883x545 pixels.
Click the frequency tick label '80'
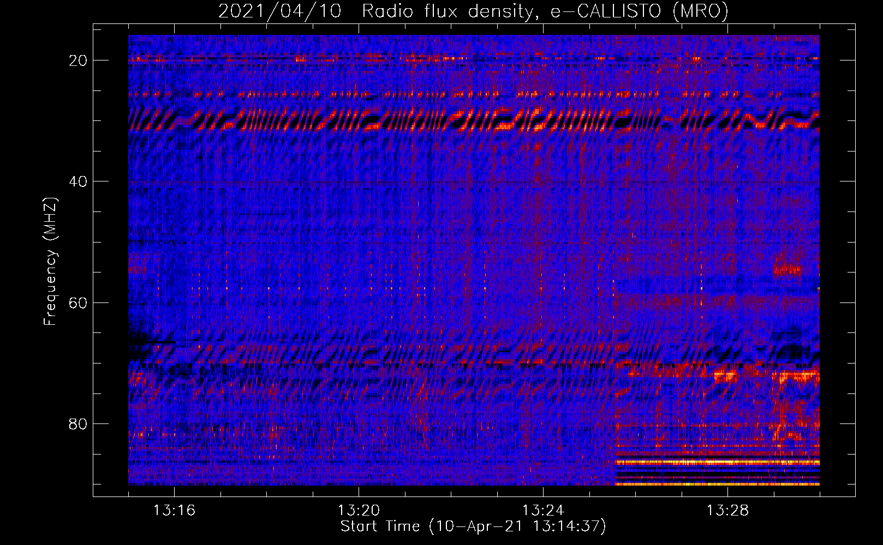[x=79, y=423]
